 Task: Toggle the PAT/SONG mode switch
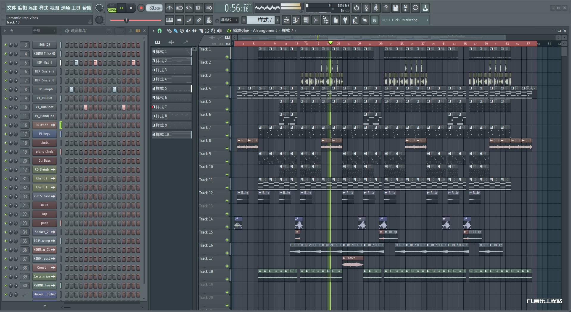(112, 8)
